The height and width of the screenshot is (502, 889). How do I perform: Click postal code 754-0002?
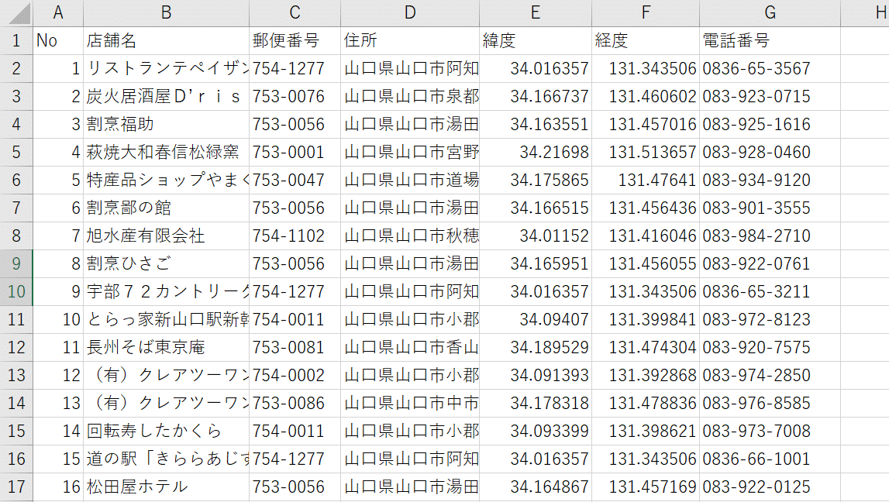click(295, 375)
